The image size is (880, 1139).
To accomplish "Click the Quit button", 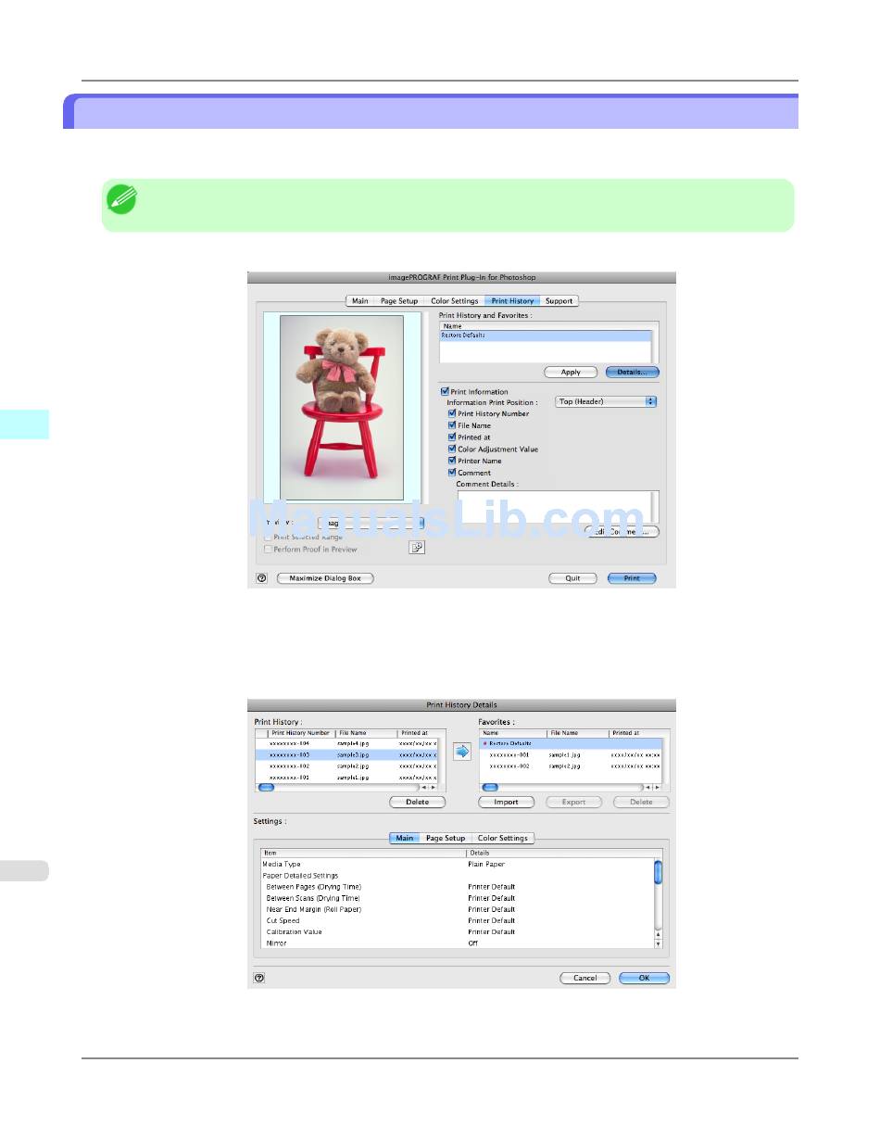I will 572,577.
